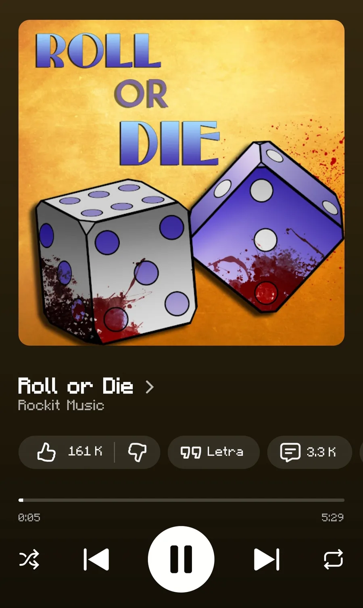Click the 5:29 total duration label
363x608 pixels.
(x=332, y=517)
